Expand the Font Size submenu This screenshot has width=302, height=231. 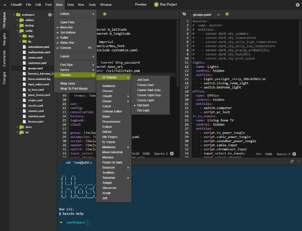click(75, 65)
